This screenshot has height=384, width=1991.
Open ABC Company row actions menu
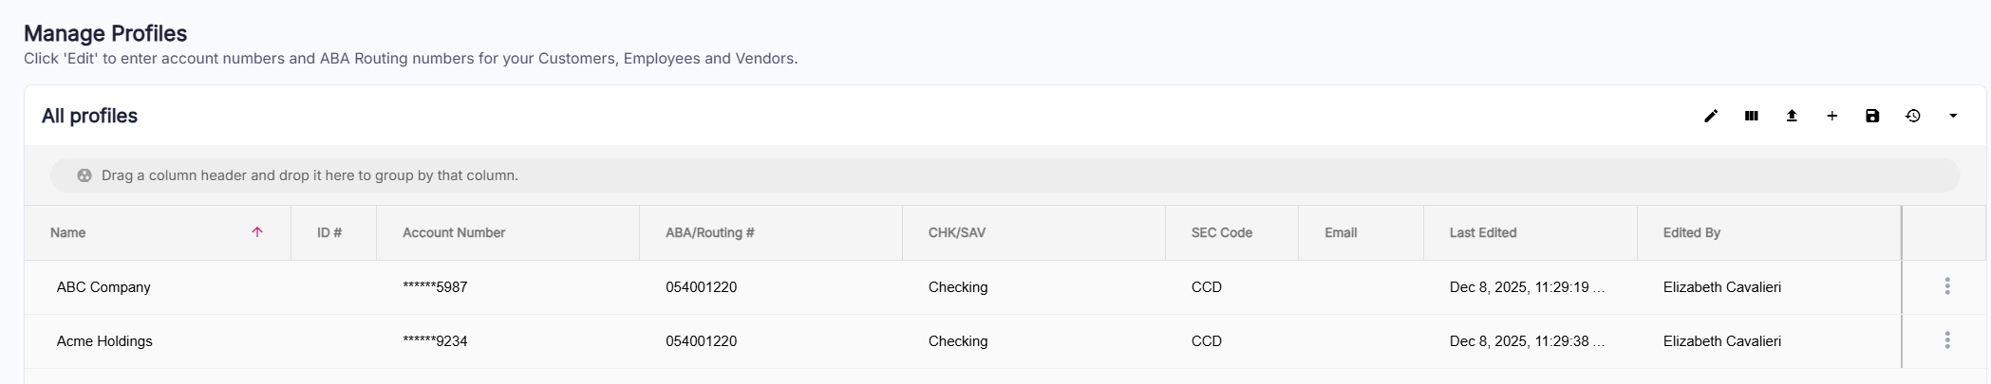coord(1947,286)
